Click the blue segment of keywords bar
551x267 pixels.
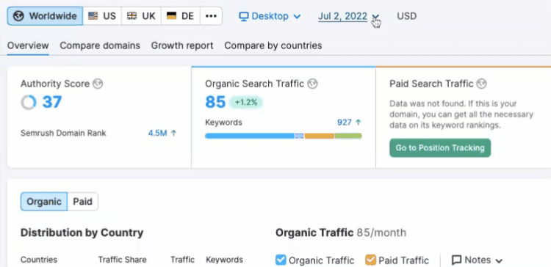(x=250, y=136)
